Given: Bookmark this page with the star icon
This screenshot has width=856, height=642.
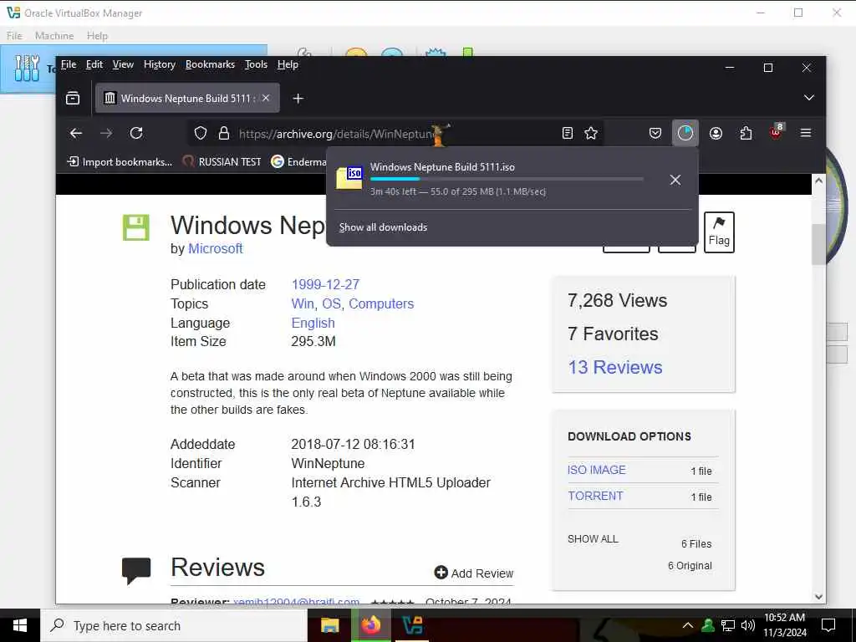Looking at the screenshot, I should [591, 133].
